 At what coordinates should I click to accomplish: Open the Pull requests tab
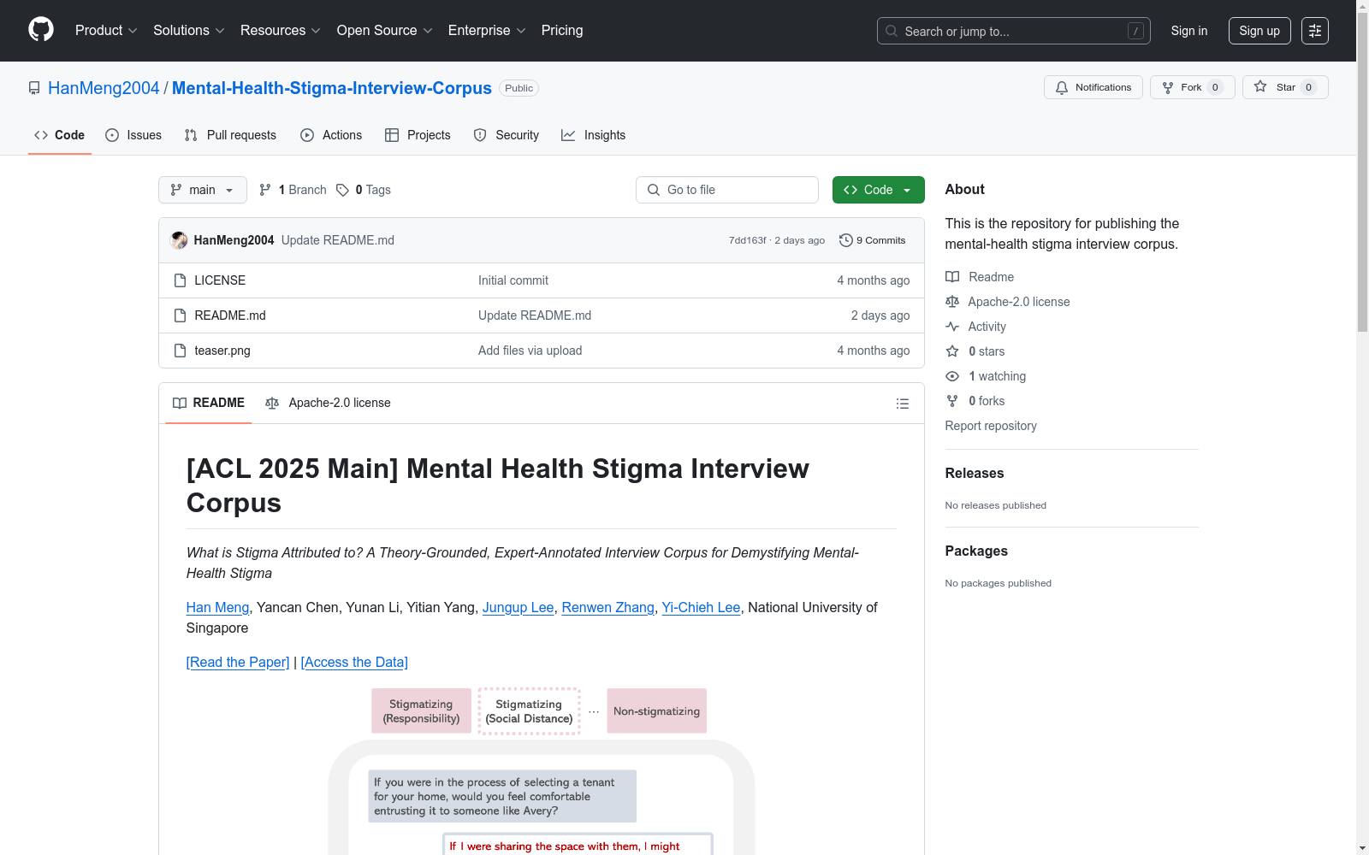click(x=230, y=135)
